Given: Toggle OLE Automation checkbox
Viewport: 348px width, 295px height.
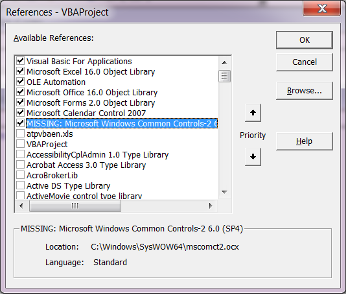Looking at the screenshot, I should [x=21, y=82].
